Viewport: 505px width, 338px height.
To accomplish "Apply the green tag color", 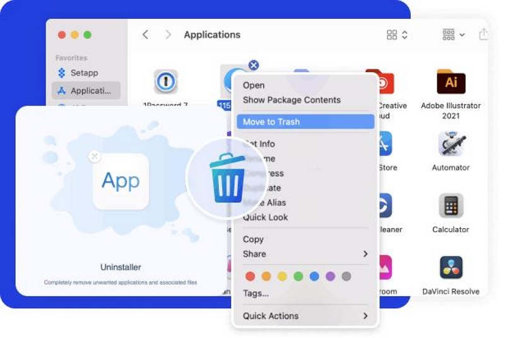I will coord(298,276).
